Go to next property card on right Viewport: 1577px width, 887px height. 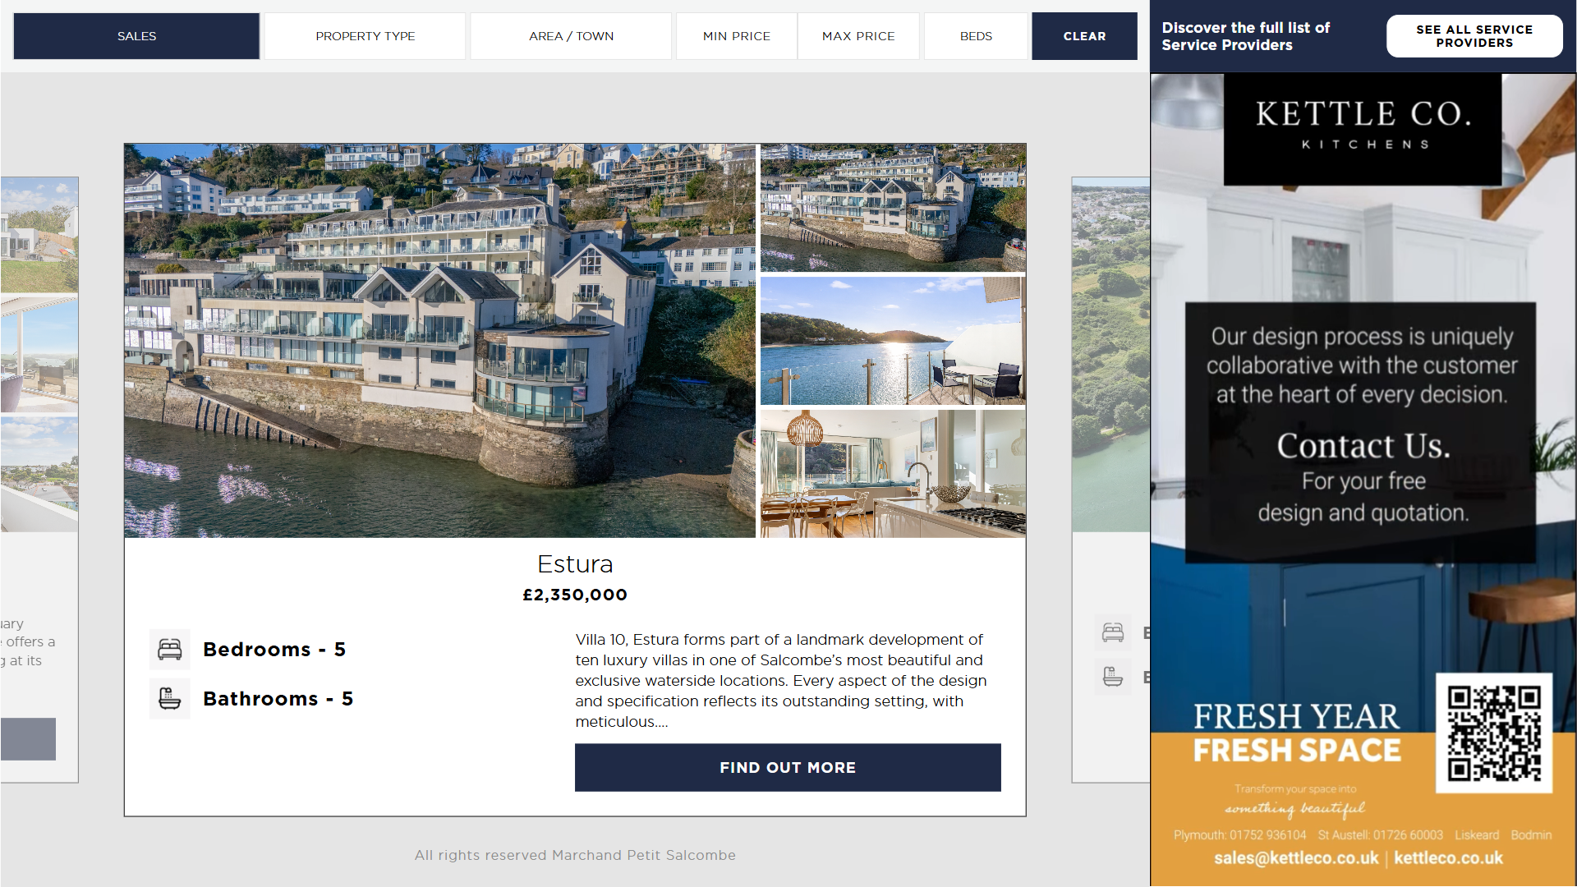click(x=1110, y=480)
